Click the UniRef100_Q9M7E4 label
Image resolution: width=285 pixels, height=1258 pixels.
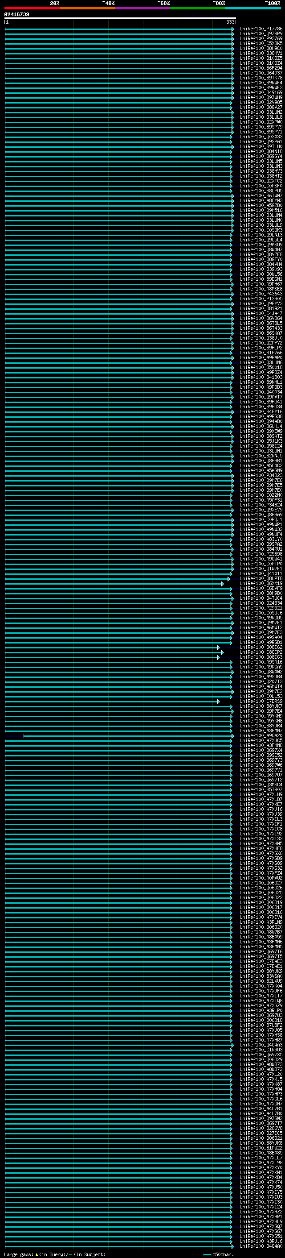261,711
